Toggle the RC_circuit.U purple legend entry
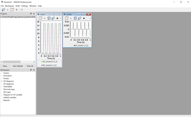This screenshot has height=117, width=191. (x=49, y=65)
